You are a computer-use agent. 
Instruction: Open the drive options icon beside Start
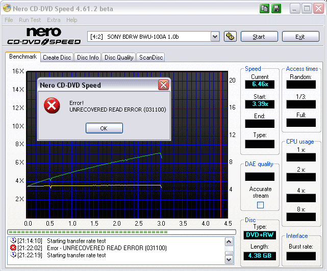pyautogui.click(x=230, y=37)
